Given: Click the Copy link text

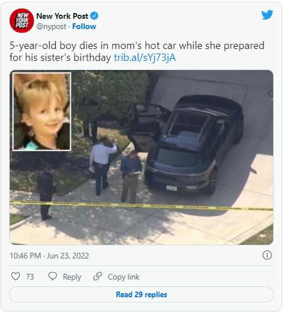Looking at the screenshot, I should (x=124, y=277).
